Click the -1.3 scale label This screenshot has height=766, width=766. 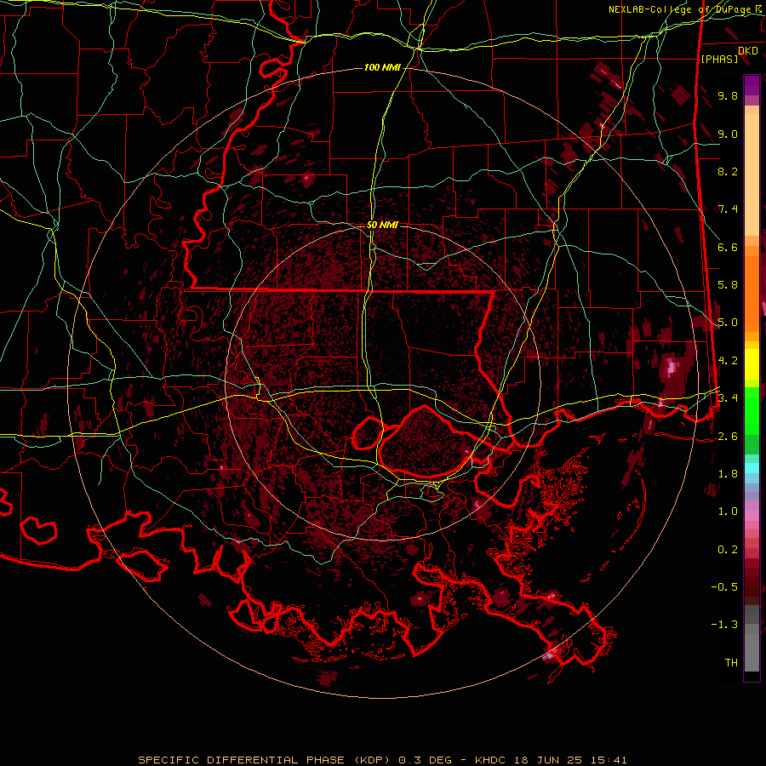point(724,625)
